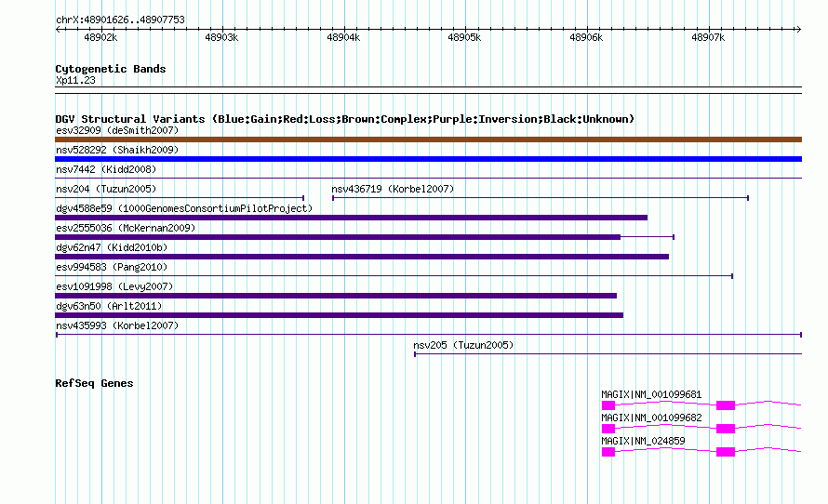Click the 48906k ruler label
The image size is (828, 504).
point(586,37)
